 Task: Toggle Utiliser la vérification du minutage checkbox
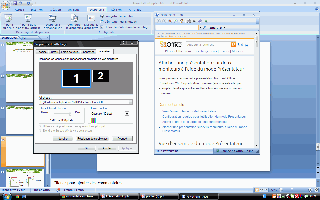pos(102,27)
